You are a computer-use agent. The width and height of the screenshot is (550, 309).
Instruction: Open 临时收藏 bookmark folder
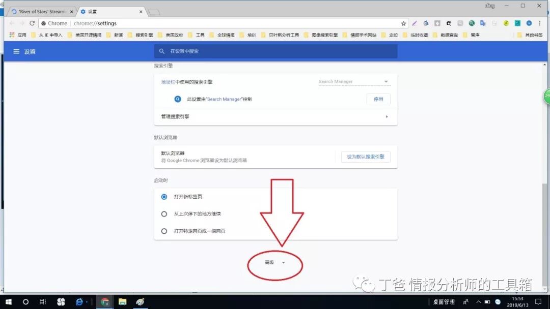tap(416, 35)
